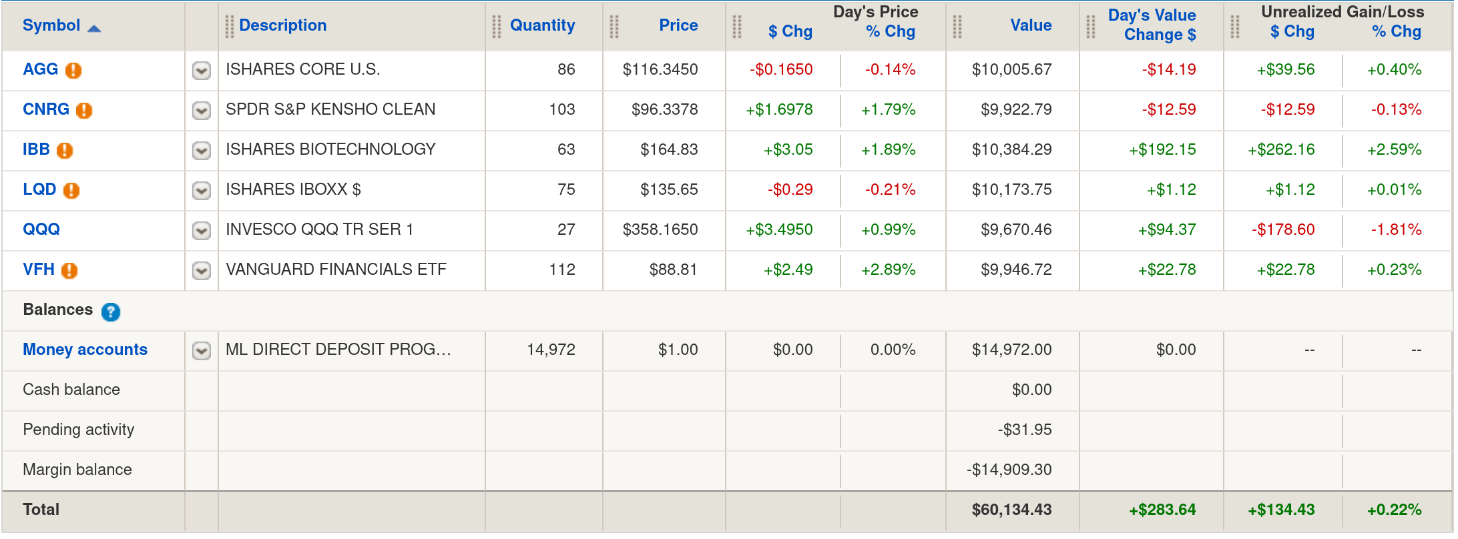
Task: Click the drag handle left of Description header
Action: pos(229,26)
